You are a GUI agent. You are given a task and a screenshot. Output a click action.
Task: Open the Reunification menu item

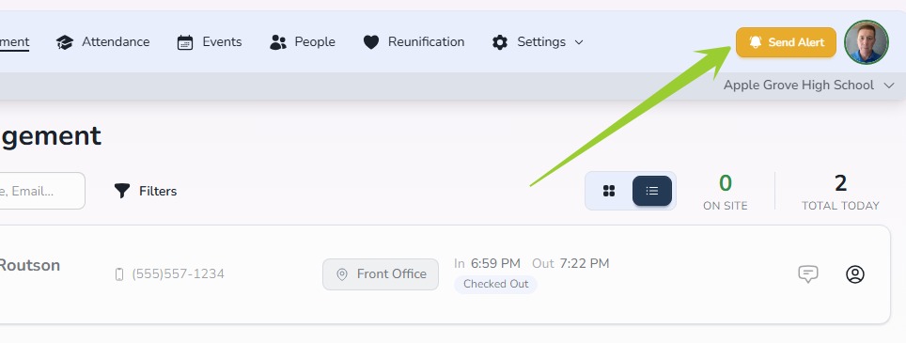pyautogui.click(x=414, y=42)
